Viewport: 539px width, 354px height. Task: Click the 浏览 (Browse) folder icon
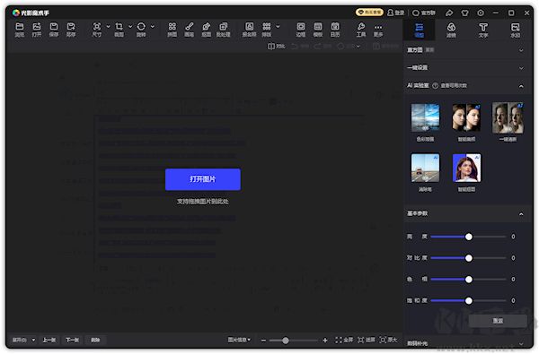(x=20, y=30)
